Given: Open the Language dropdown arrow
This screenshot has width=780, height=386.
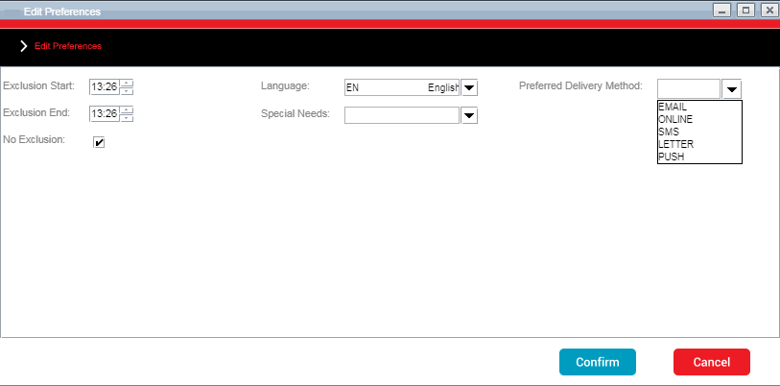Looking at the screenshot, I should [x=469, y=88].
